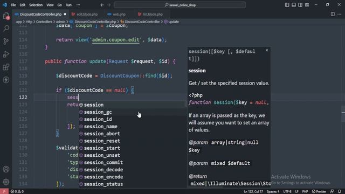Click the Prettier status bar item

click(x=319, y=192)
